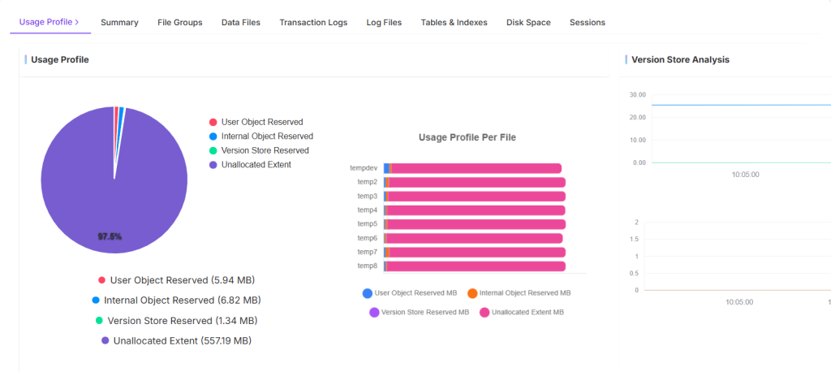Open the Tables & Indexes tab

click(454, 23)
